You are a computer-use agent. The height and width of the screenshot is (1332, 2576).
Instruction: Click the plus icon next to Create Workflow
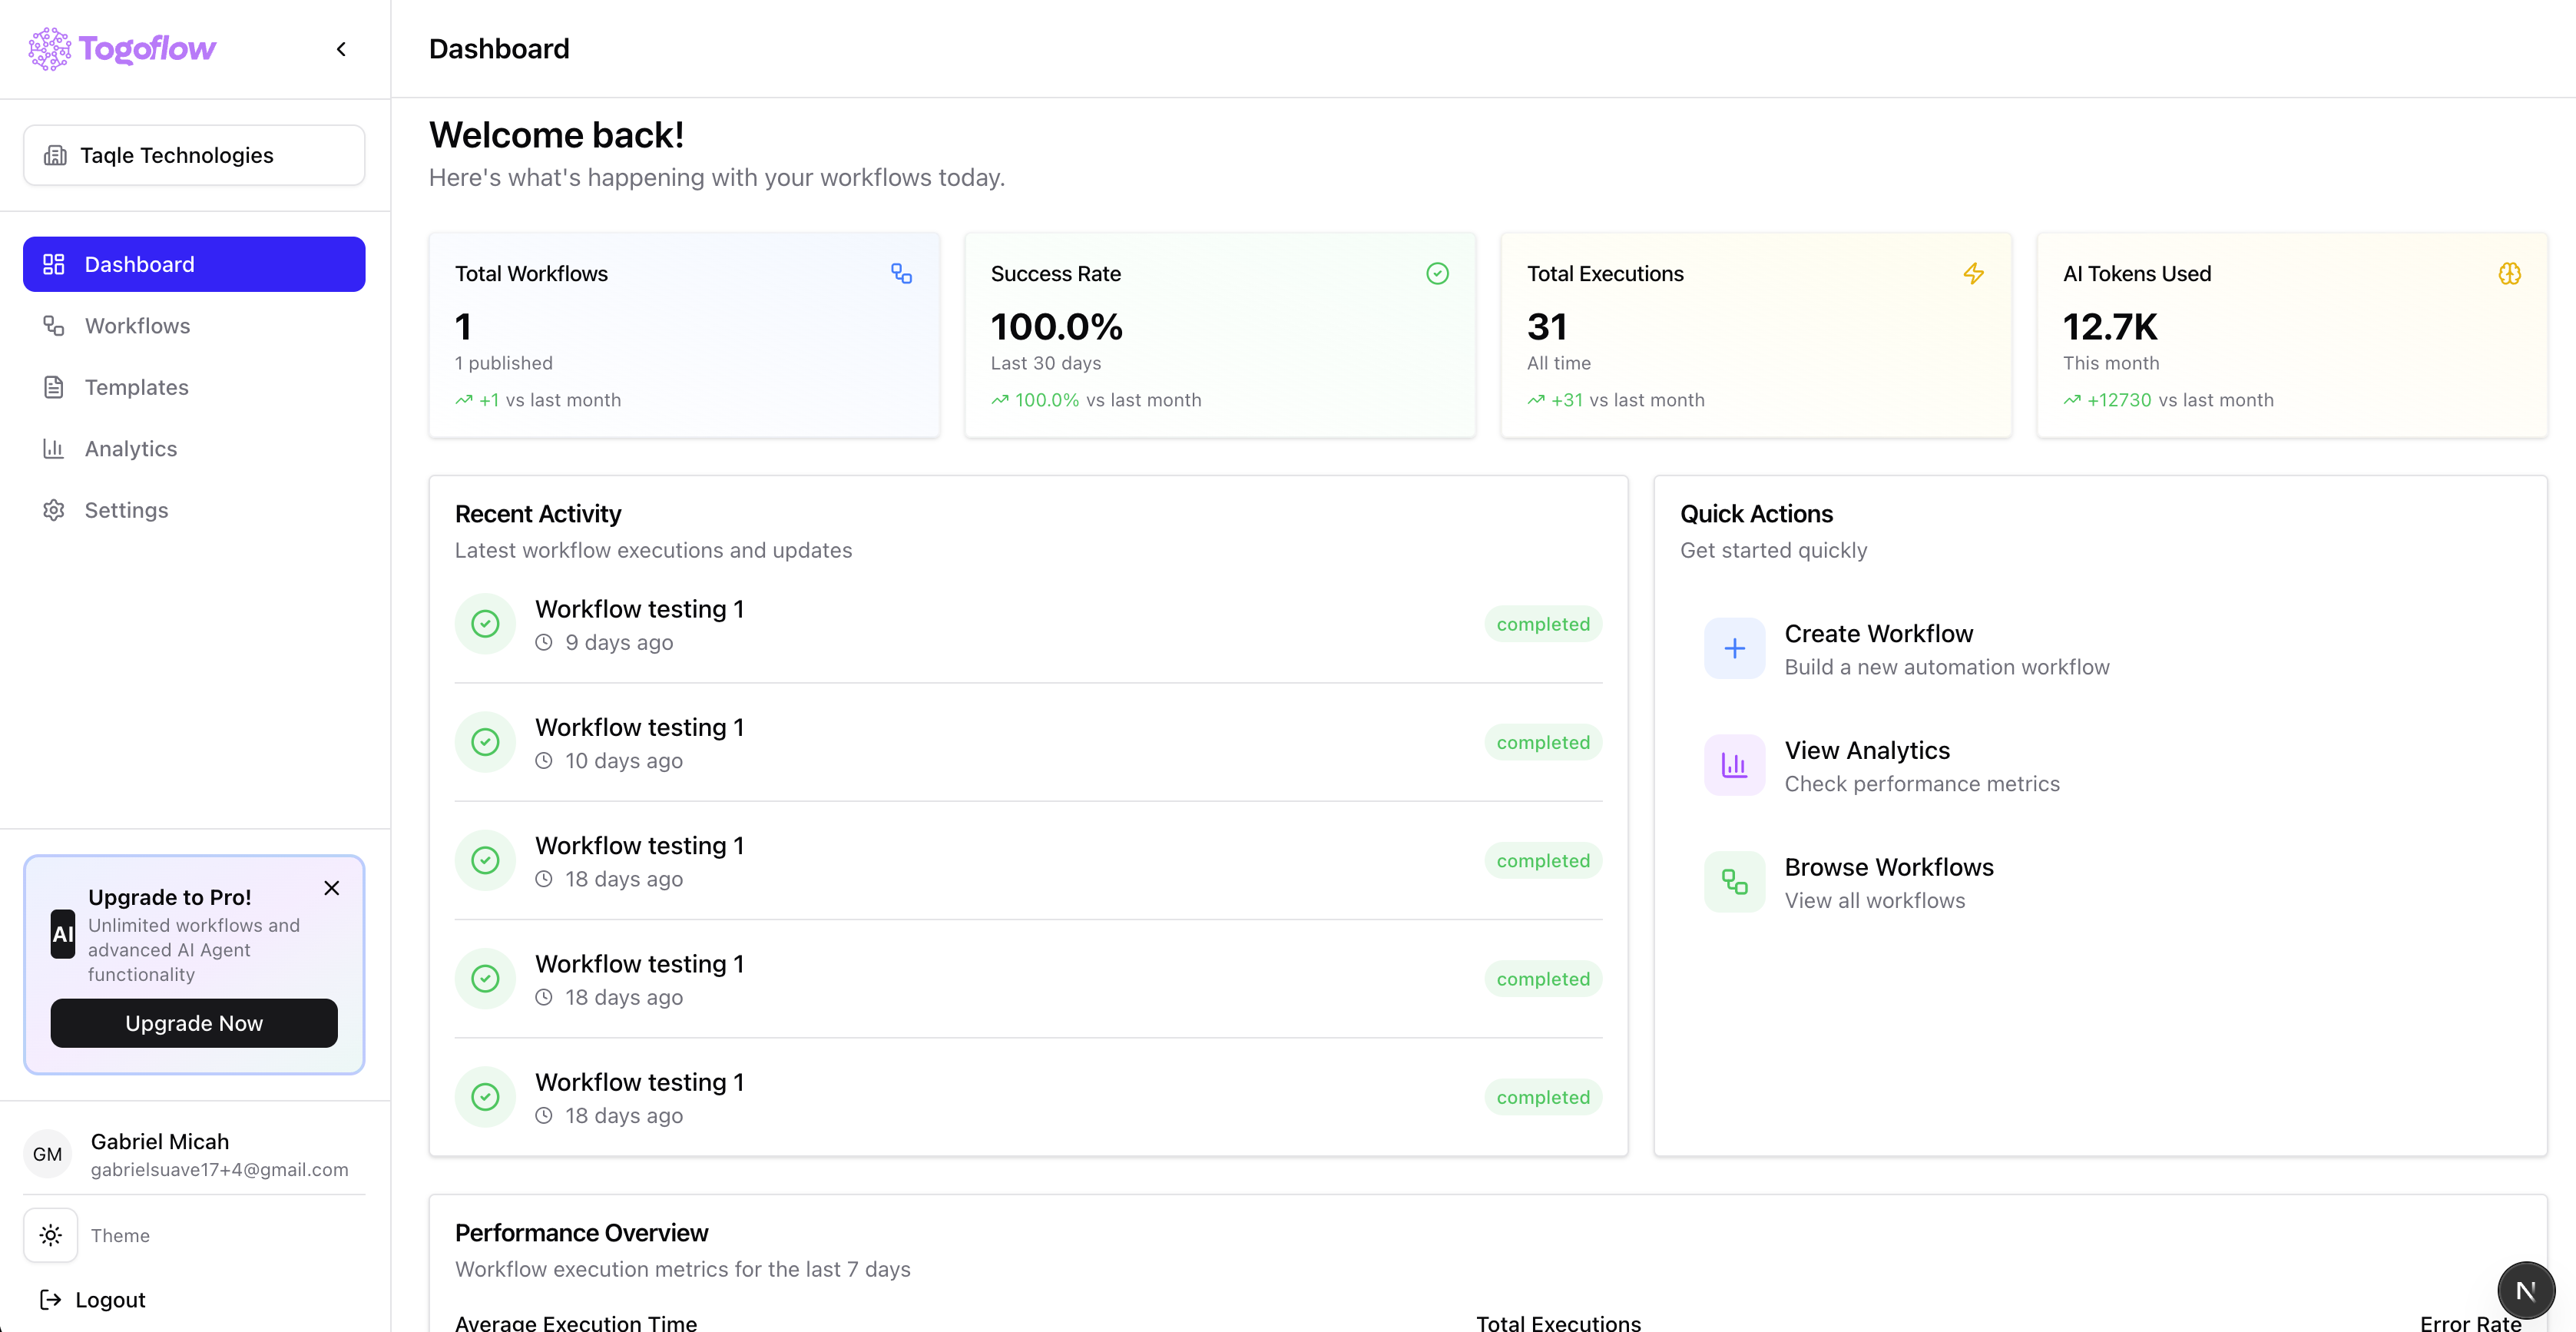point(1734,648)
